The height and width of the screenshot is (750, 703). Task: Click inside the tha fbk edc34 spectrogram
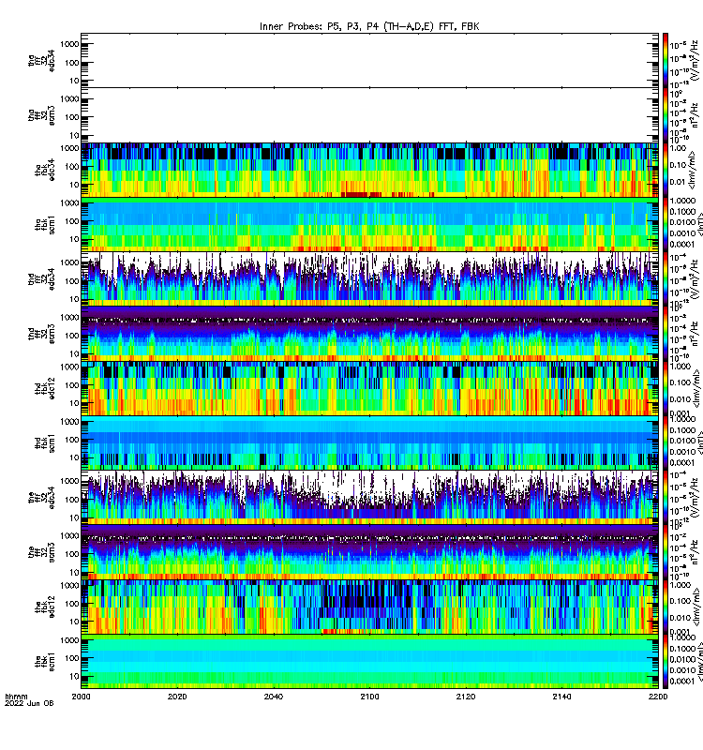tap(369, 170)
